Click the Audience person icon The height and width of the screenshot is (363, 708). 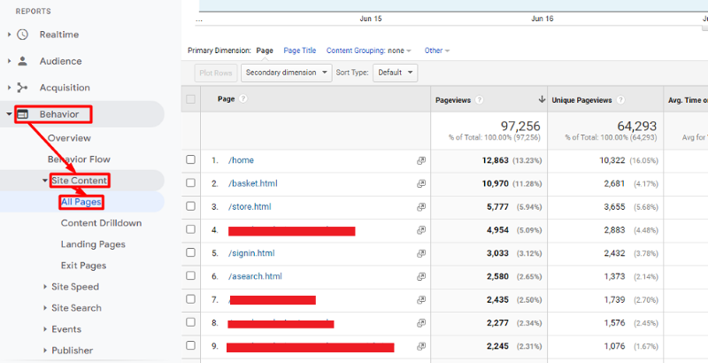point(23,61)
